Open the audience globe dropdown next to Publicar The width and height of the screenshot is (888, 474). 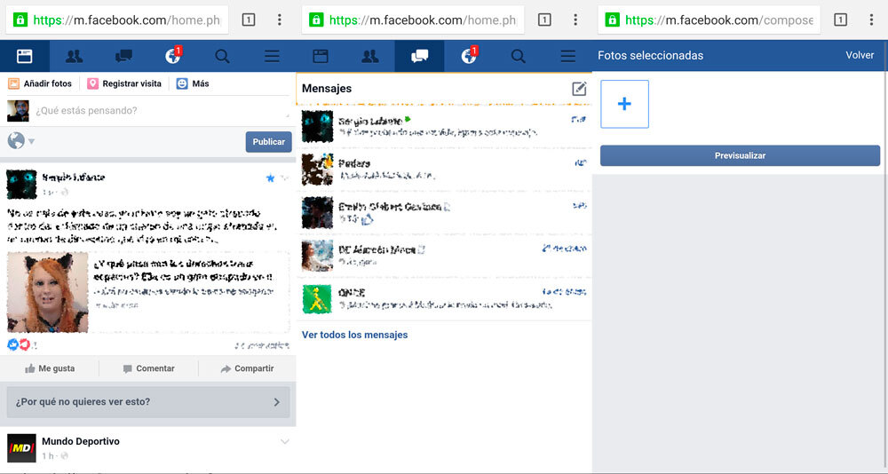[x=20, y=141]
